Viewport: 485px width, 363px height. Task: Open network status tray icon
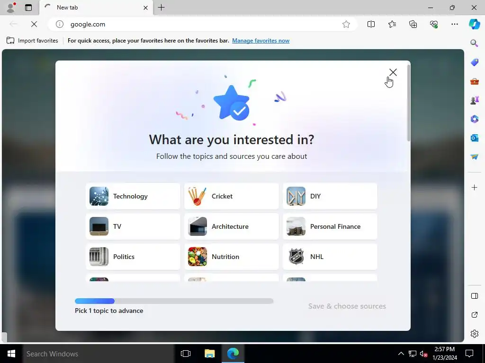point(413,354)
